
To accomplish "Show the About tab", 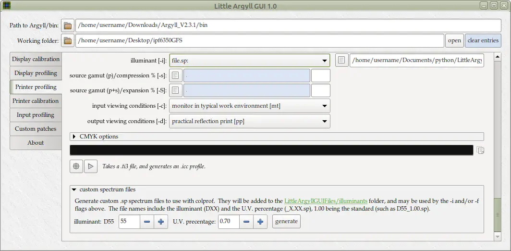I will (x=36, y=143).
